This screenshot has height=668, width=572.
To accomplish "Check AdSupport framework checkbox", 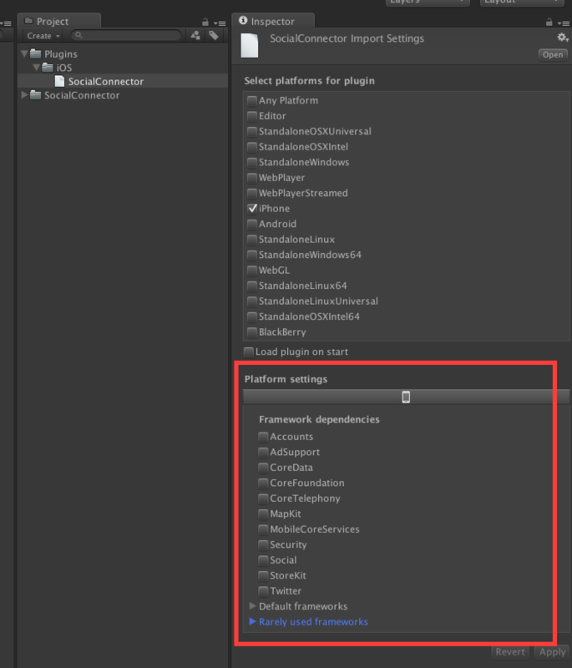I will (x=263, y=452).
